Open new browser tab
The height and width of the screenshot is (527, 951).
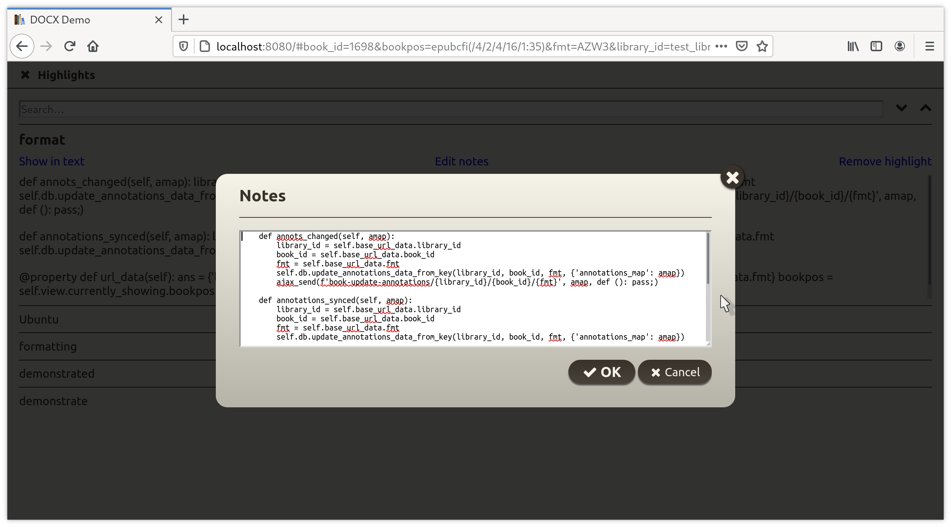click(x=184, y=19)
